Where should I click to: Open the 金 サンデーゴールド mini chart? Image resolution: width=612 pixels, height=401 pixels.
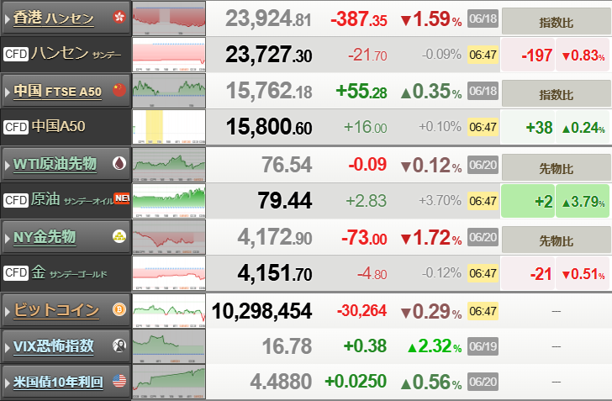[169, 273]
